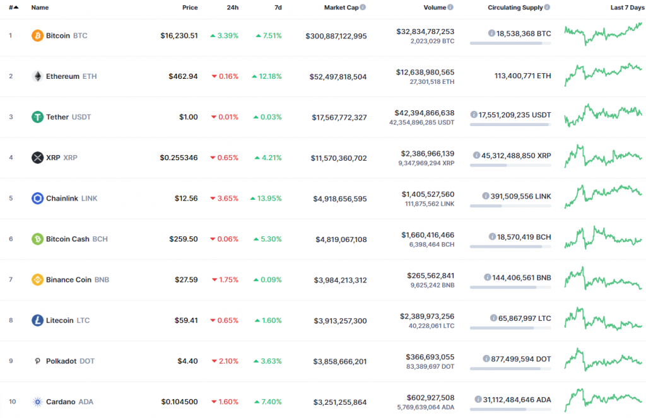This screenshot has width=646, height=418.
Task: Click info icon beside 31,112,484,646 ADA supply
Action: coord(478,400)
